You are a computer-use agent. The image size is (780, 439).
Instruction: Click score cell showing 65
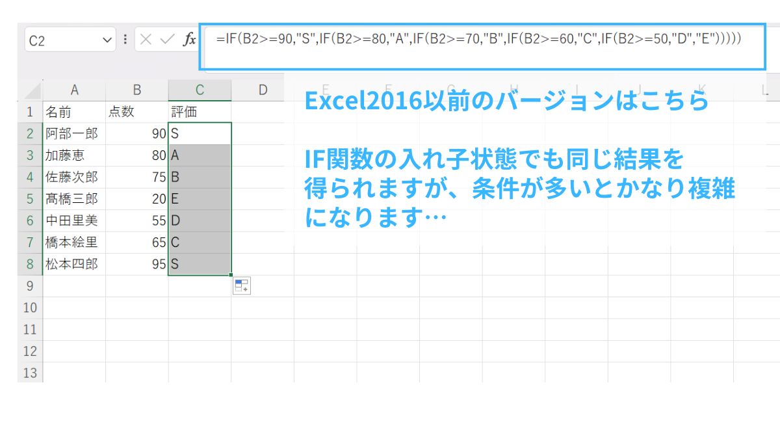[137, 243]
